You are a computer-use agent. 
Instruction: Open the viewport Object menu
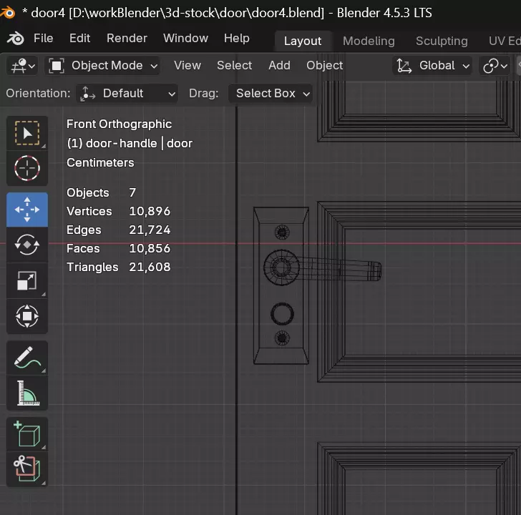(325, 65)
